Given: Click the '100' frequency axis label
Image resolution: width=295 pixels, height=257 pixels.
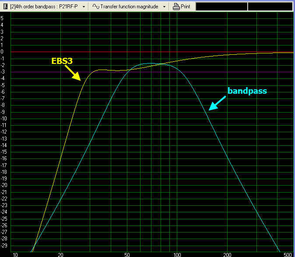Looking at the screenshot, I should (x=177, y=255).
